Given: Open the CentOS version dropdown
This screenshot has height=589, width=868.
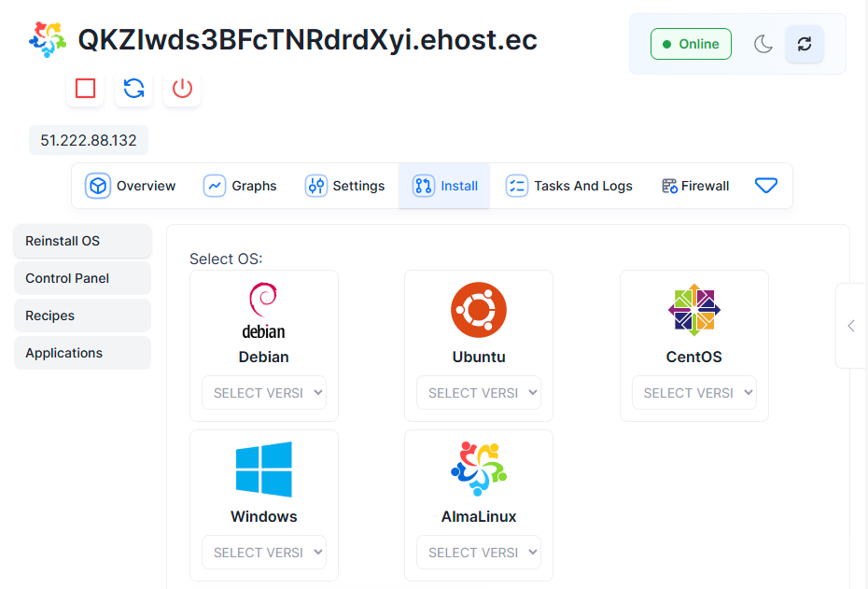Looking at the screenshot, I should click(x=693, y=393).
